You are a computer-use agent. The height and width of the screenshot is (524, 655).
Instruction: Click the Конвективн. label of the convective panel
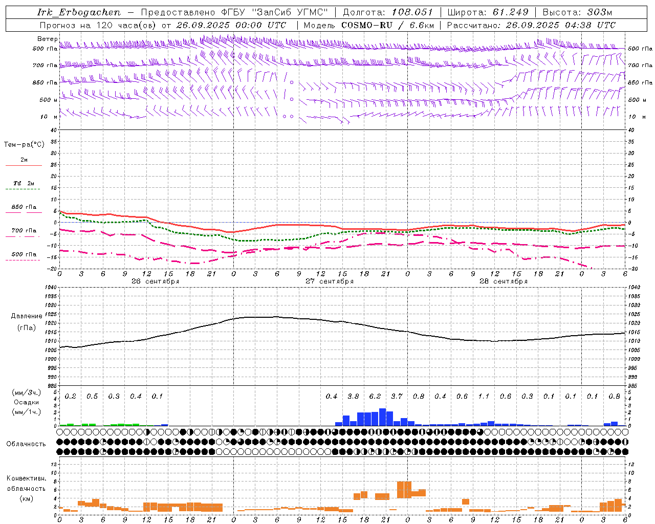point(26,478)
